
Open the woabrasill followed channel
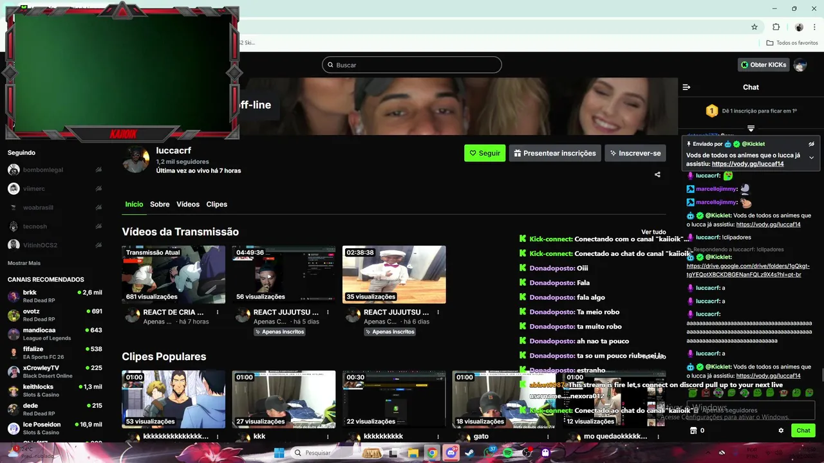(x=55, y=208)
